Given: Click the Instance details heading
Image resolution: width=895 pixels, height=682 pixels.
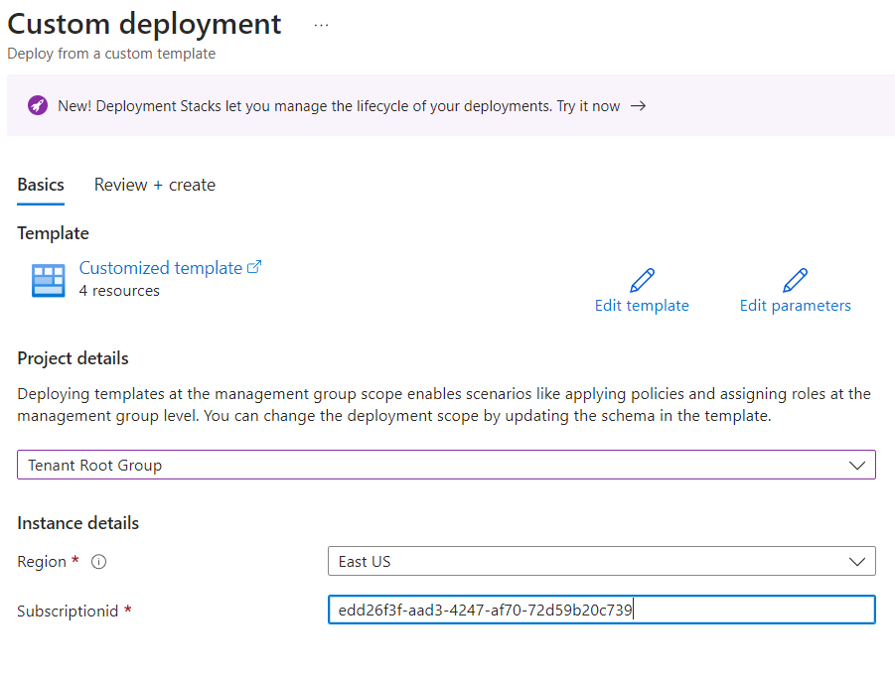Looking at the screenshot, I should (x=78, y=523).
